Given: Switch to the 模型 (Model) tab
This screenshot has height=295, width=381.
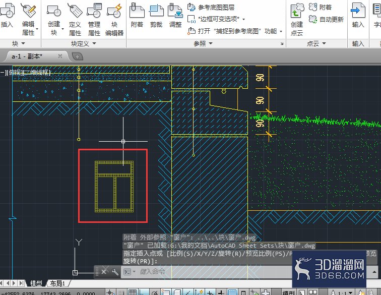Looking at the screenshot, I should point(36,283).
